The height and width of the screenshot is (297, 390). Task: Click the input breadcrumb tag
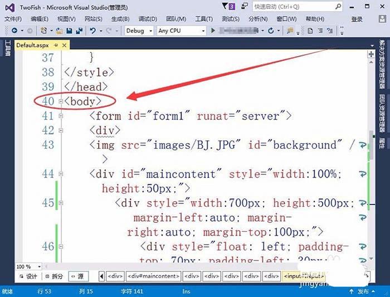pyautogui.click(x=304, y=276)
